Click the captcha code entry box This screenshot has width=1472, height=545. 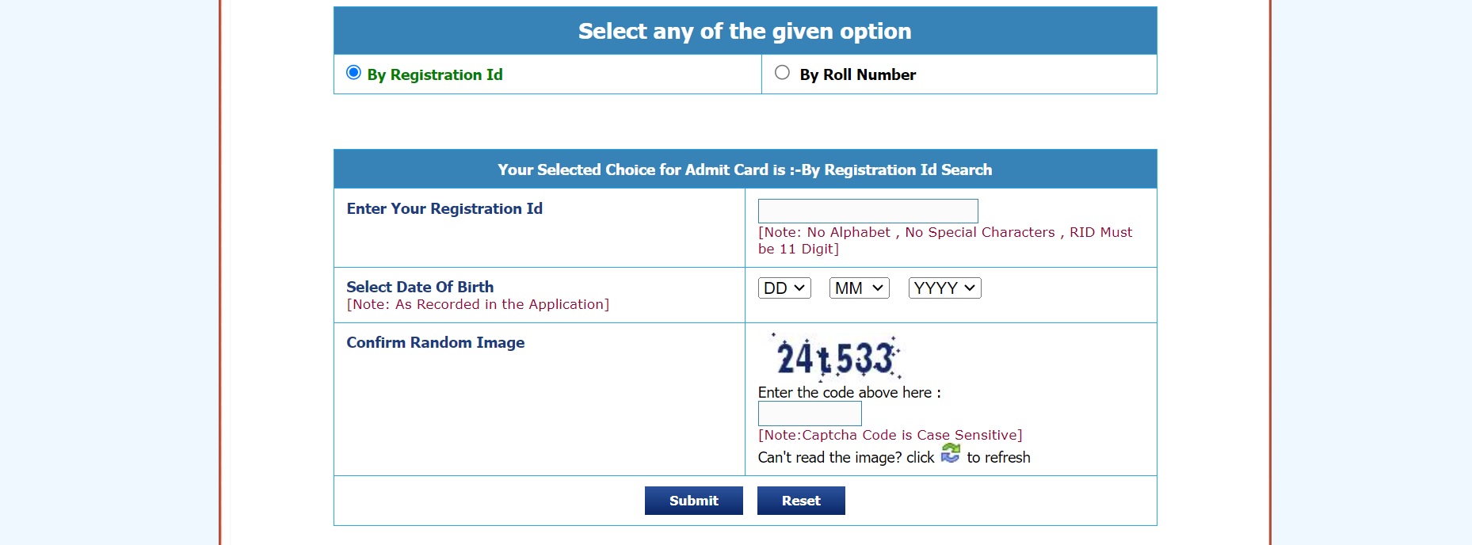point(810,414)
